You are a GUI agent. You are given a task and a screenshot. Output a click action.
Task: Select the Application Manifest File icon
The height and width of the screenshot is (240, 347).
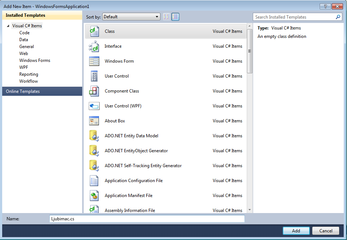tap(94, 196)
